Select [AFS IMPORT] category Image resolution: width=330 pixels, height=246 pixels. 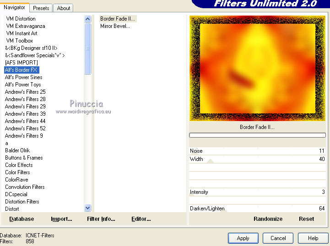(21, 63)
